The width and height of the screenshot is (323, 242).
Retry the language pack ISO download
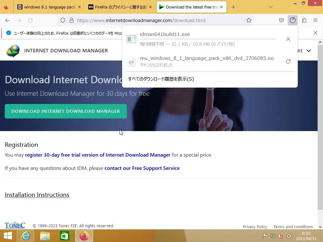click(x=288, y=61)
